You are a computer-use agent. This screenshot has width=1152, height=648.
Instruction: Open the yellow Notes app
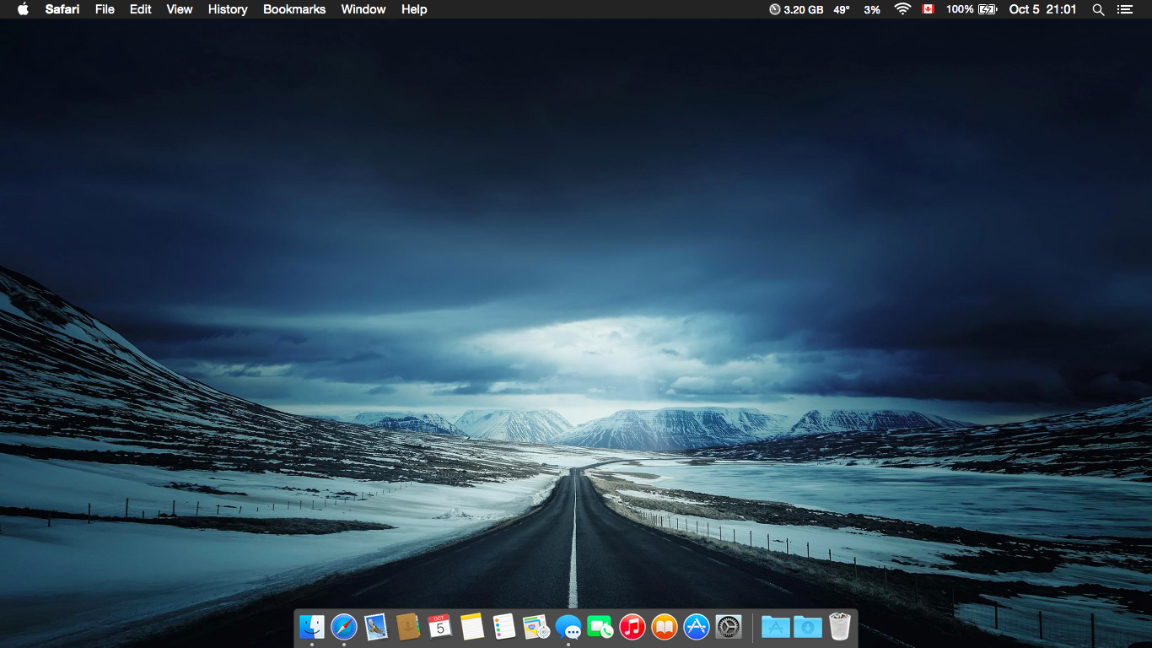[472, 626]
